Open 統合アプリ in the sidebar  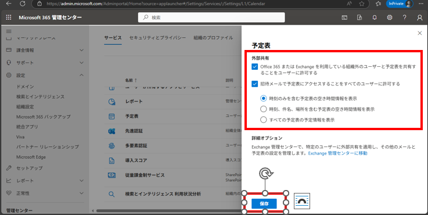tap(27, 127)
